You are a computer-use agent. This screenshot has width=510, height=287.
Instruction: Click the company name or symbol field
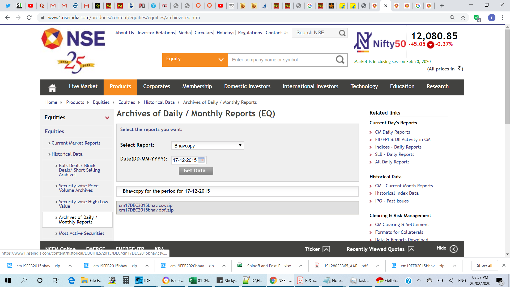tap(282, 60)
